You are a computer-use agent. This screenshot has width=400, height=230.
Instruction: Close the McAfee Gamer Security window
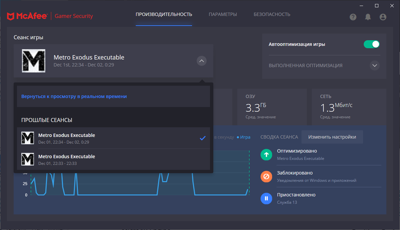[x=392, y=5]
